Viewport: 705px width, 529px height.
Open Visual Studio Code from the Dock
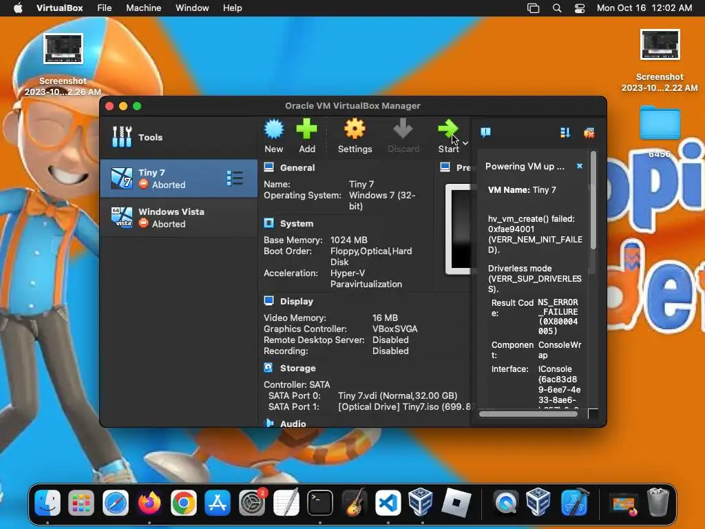click(x=388, y=502)
